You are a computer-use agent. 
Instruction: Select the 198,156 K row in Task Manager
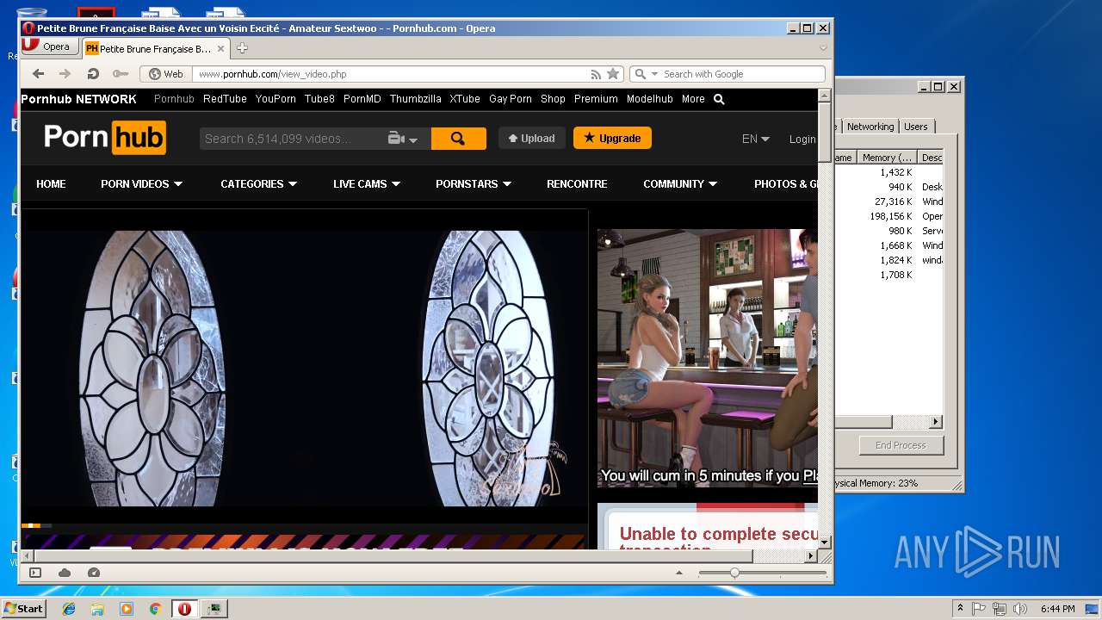[889, 216]
